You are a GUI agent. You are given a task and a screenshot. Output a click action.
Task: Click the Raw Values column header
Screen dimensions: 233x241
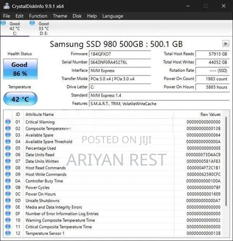198,114
